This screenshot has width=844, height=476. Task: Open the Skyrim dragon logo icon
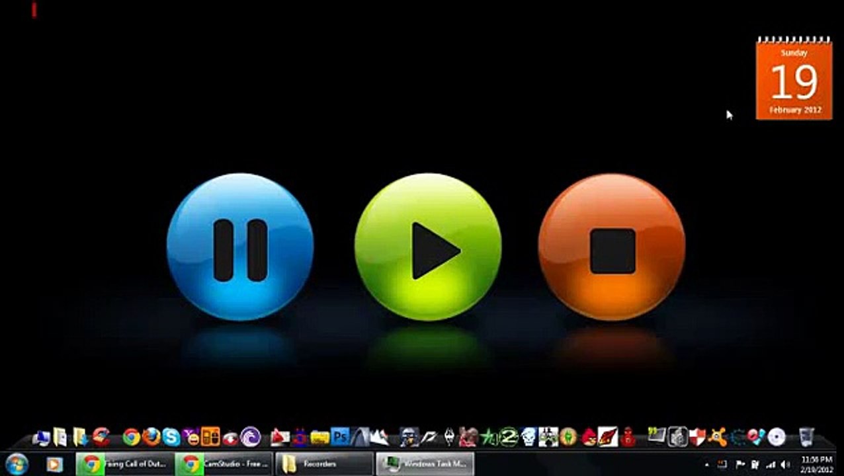pyautogui.click(x=450, y=436)
